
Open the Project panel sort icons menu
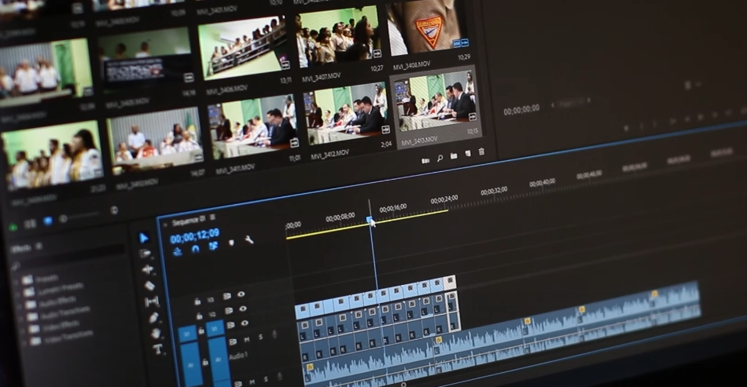click(114, 210)
